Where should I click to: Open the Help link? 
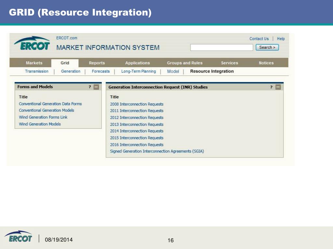click(x=281, y=39)
